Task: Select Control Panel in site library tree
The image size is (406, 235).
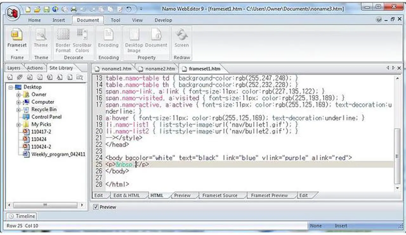Action: [46, 117]
